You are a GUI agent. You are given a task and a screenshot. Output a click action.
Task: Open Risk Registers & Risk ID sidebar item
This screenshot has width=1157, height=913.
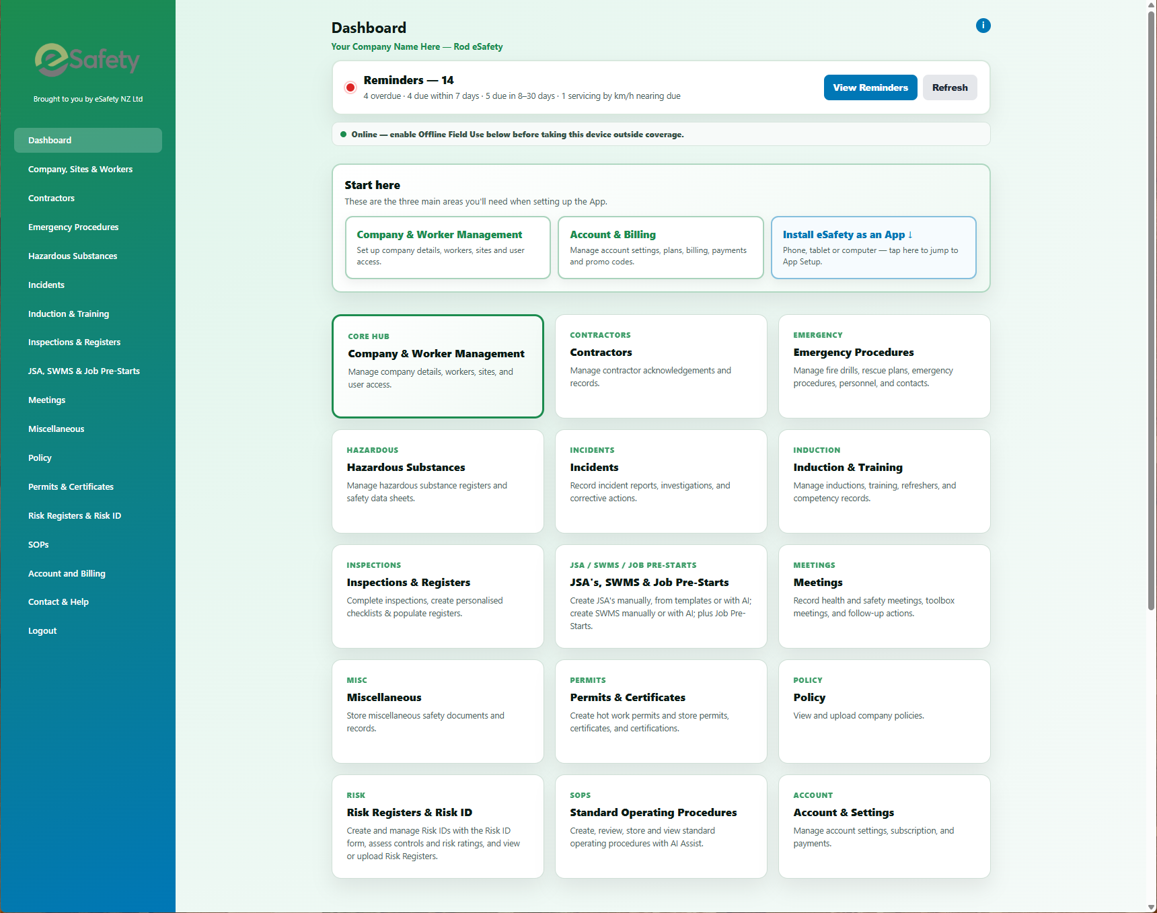[x=88, y=515]
